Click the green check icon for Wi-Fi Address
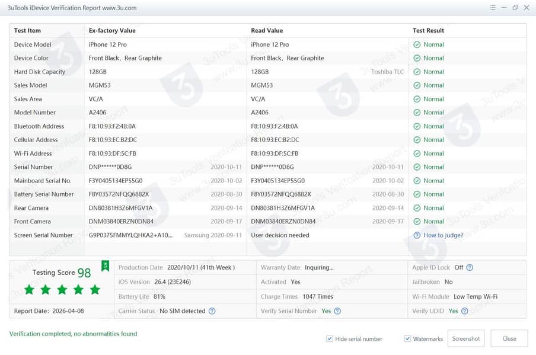Viewport: 536px width, 355px height. (417, 153)
